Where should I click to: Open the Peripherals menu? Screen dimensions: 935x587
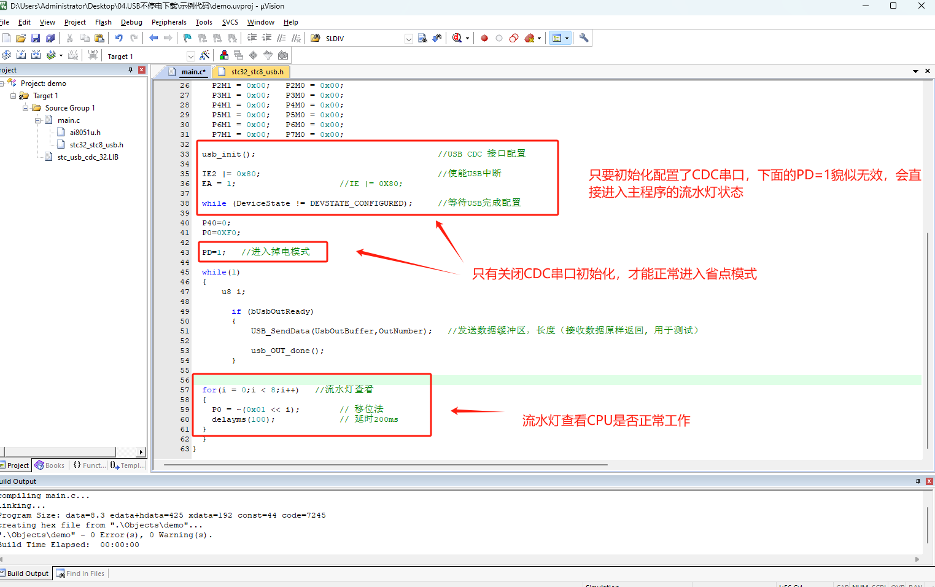pos(169,22)
